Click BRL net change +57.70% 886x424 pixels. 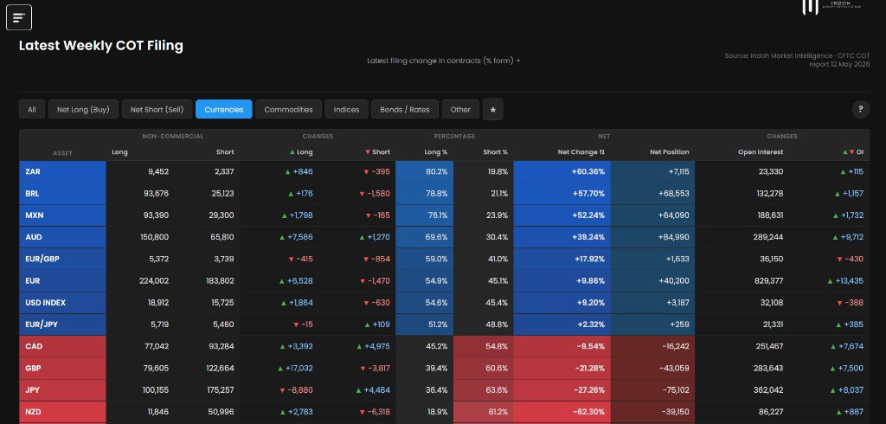point(562,193)
